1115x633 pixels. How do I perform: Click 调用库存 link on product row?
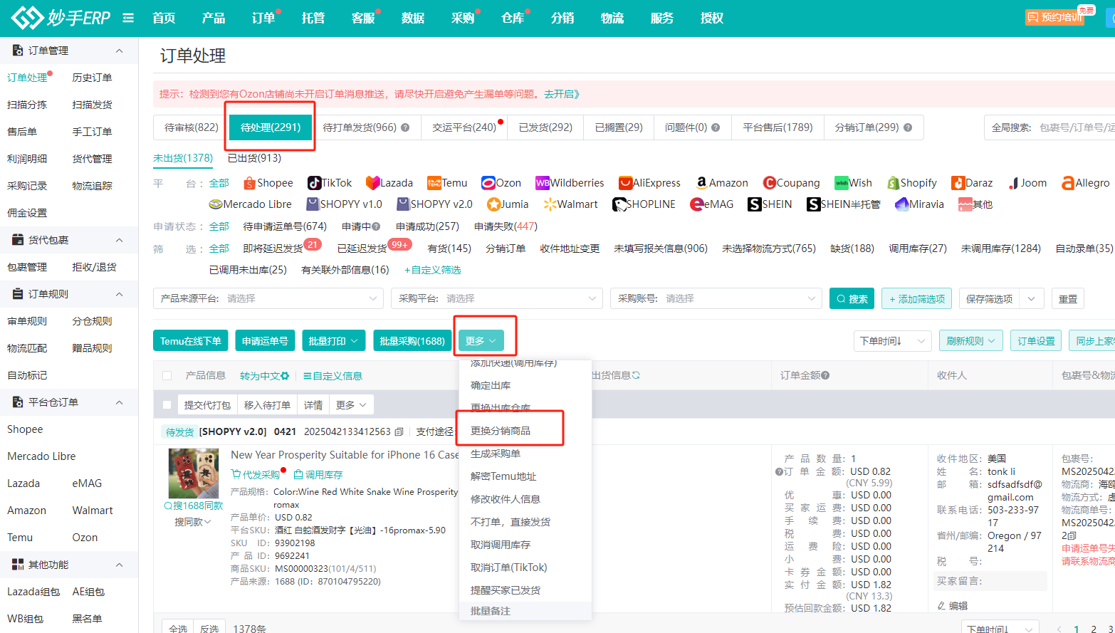(318, 474)
